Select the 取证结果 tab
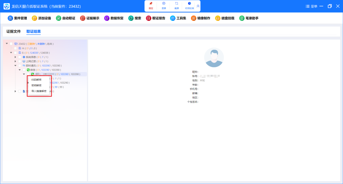Screen dimensions: 343x184 [33, 31]
